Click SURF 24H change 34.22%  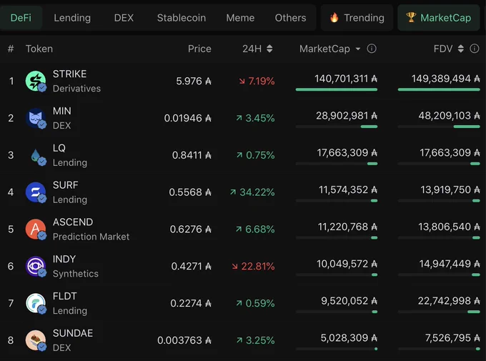tap(252, 192)
